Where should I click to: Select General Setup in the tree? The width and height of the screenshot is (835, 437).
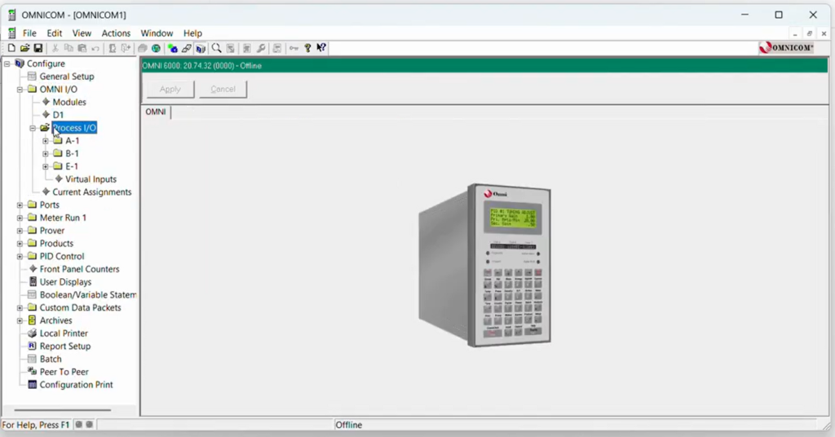[67, 77]
